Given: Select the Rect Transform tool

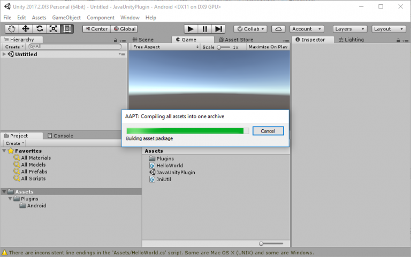Looking at the screenshot, I should (x=67, y=29).
